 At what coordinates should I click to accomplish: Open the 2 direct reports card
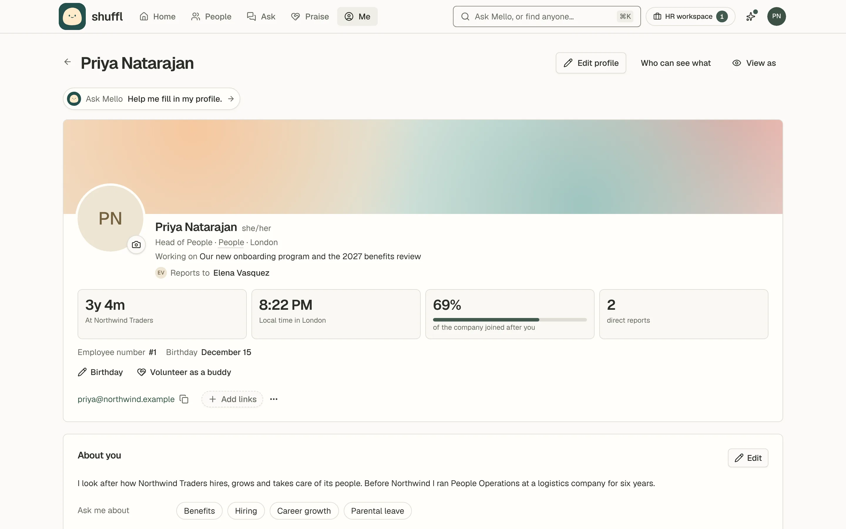point(684,314)
